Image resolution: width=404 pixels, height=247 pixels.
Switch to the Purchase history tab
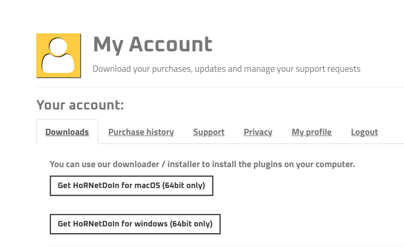tap(141, 132)
